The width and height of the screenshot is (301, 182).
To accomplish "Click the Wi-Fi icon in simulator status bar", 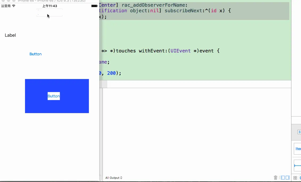I will pyautogui.click(x=13, y=6).
